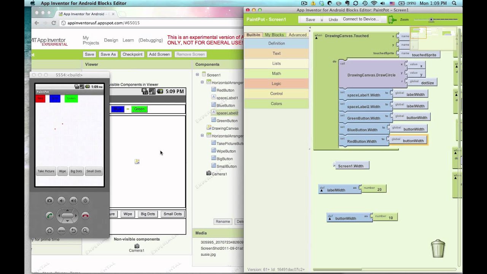Viewport: 487px width, 274px height.
Task: Click the trash can in Blocks Editor
Action: (438, 249)
